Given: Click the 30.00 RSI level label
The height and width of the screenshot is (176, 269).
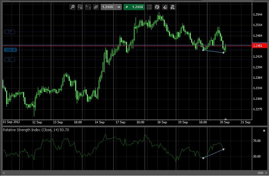Looking at the screenshot, I should click(x=257, y=157).
